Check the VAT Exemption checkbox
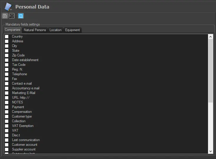Screen dimensions: 216x159 point(6,126)
